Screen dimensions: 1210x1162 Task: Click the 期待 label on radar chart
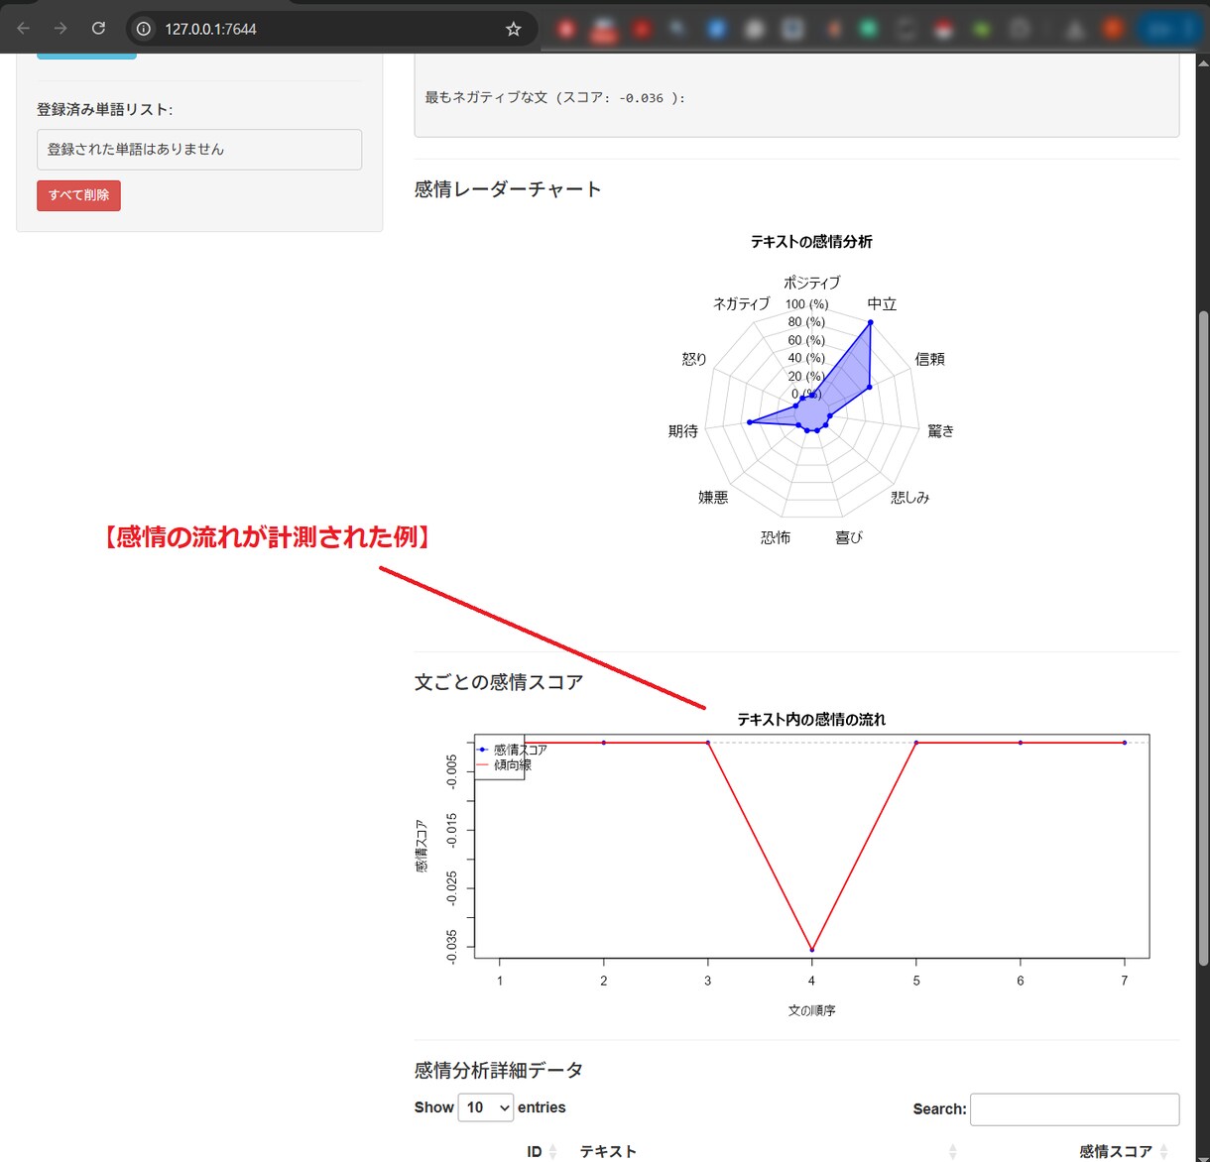(x=683, y=431)
